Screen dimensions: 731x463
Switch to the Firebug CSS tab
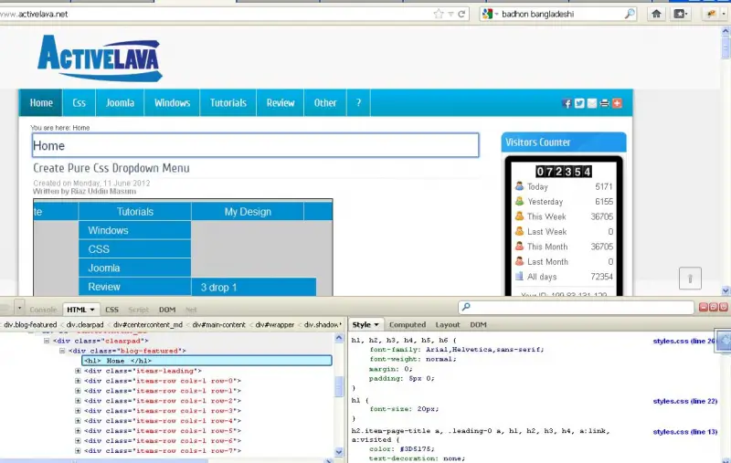click(x=111, y=310)
